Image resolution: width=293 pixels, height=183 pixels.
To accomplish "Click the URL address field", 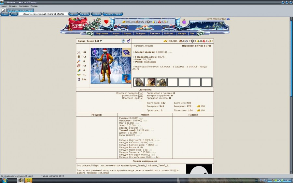I will coord(43,14).
